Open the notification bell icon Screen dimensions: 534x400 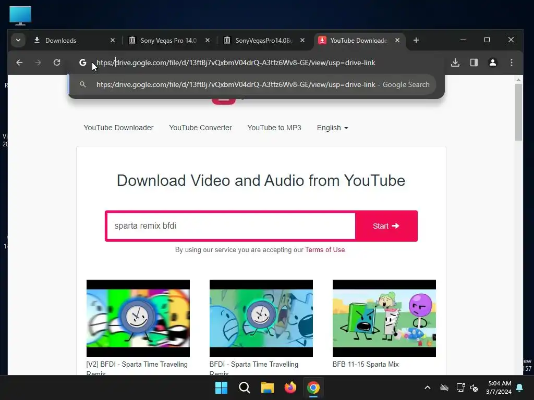pos(520,387)
